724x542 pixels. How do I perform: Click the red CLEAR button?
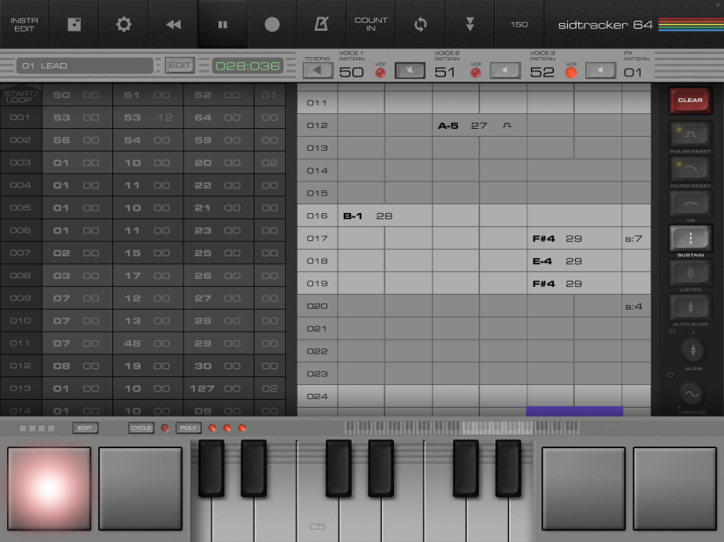tap(691, 100)
